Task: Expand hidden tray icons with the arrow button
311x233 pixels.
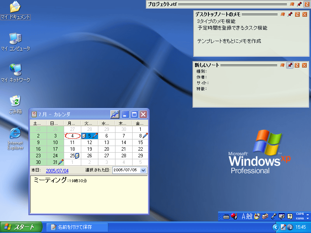Action: coord(276,227)
